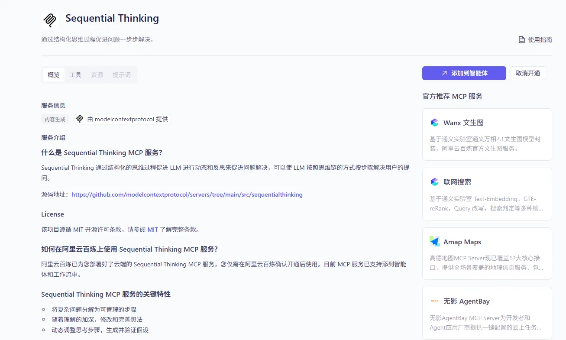Screen dimensions: 566x340
Task: Click the 无影 AgentBay logo icon
Action: tap(435, 301)
